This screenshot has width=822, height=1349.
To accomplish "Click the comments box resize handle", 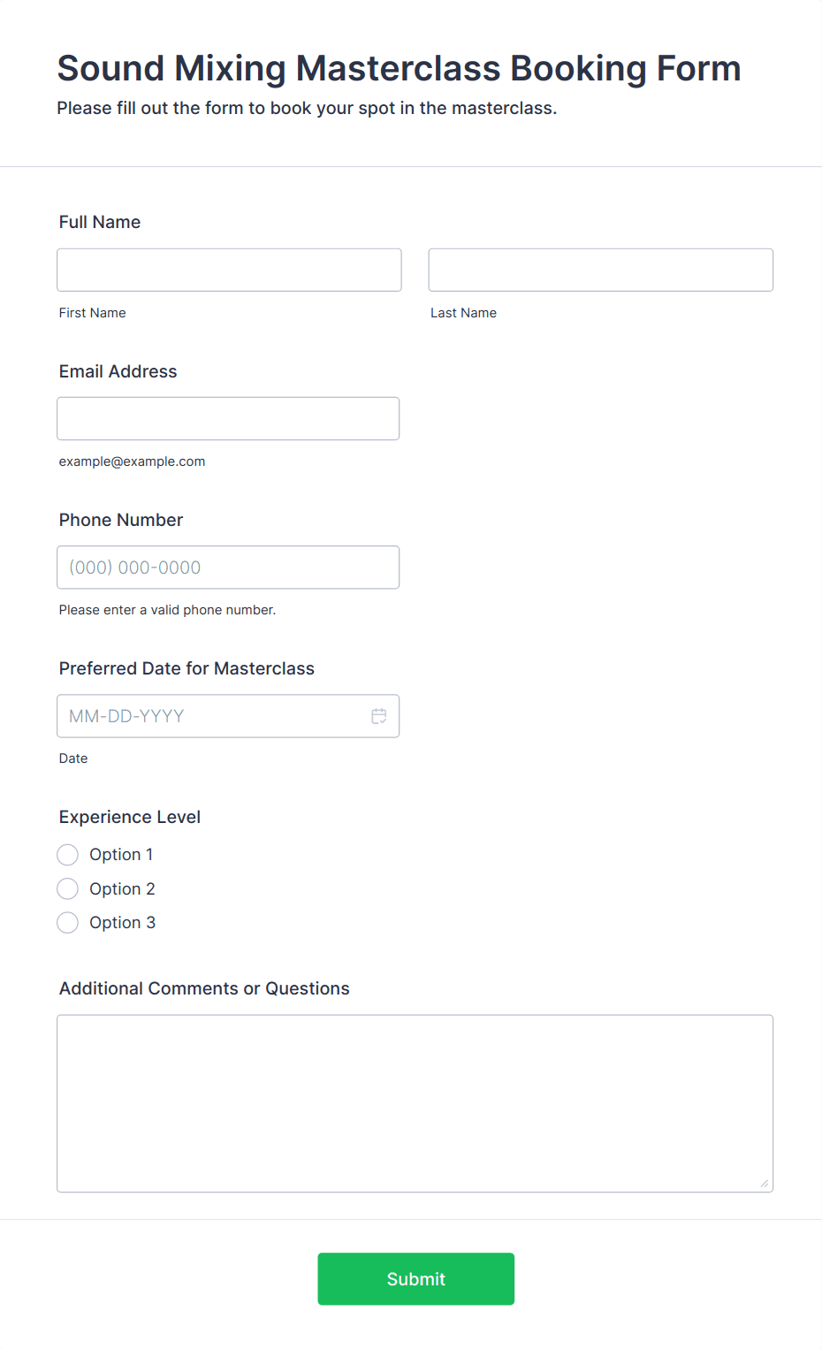I will (765, 1184).
